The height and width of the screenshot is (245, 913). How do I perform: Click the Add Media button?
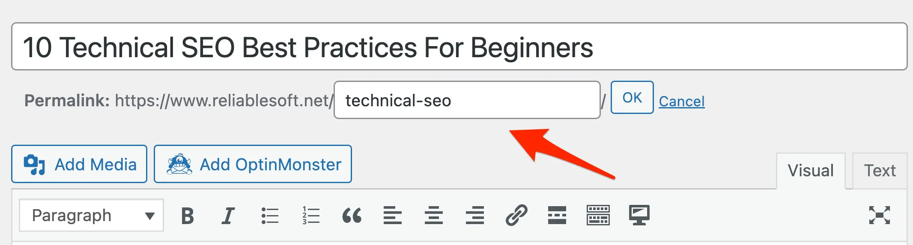tap(79, 164)
